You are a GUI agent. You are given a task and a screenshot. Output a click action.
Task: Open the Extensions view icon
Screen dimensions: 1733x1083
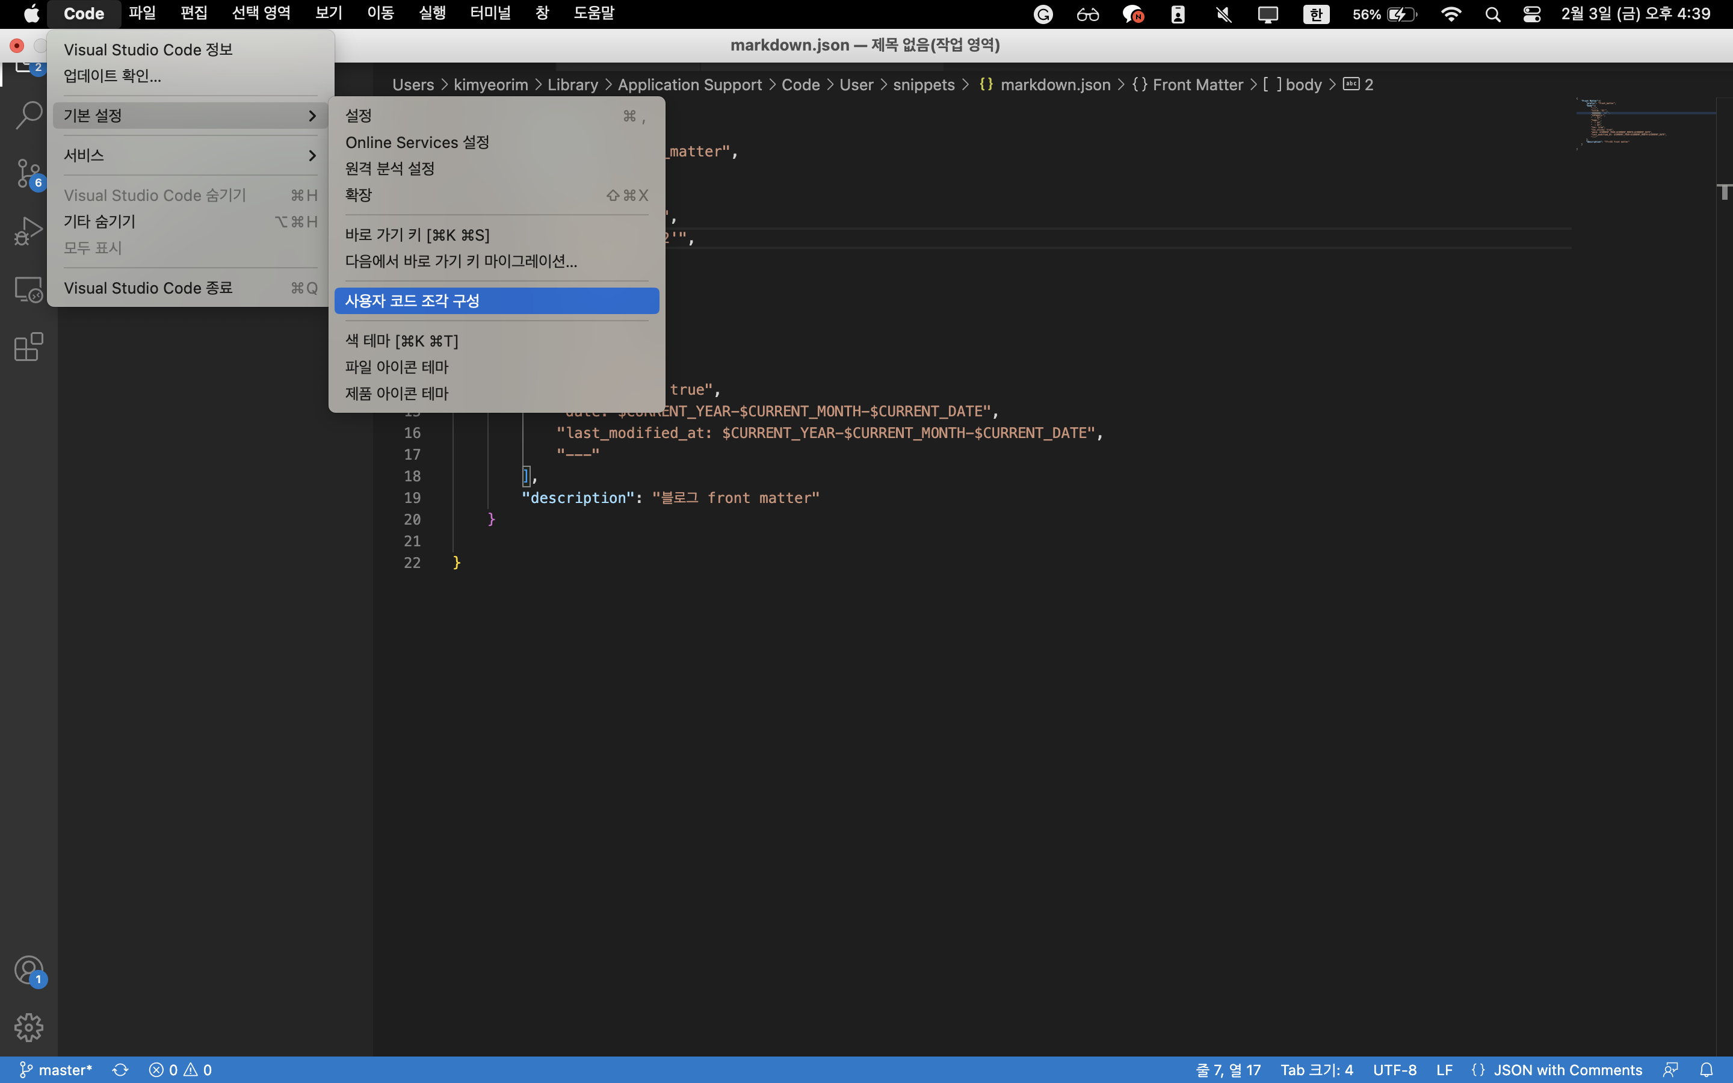coord(29,347)
